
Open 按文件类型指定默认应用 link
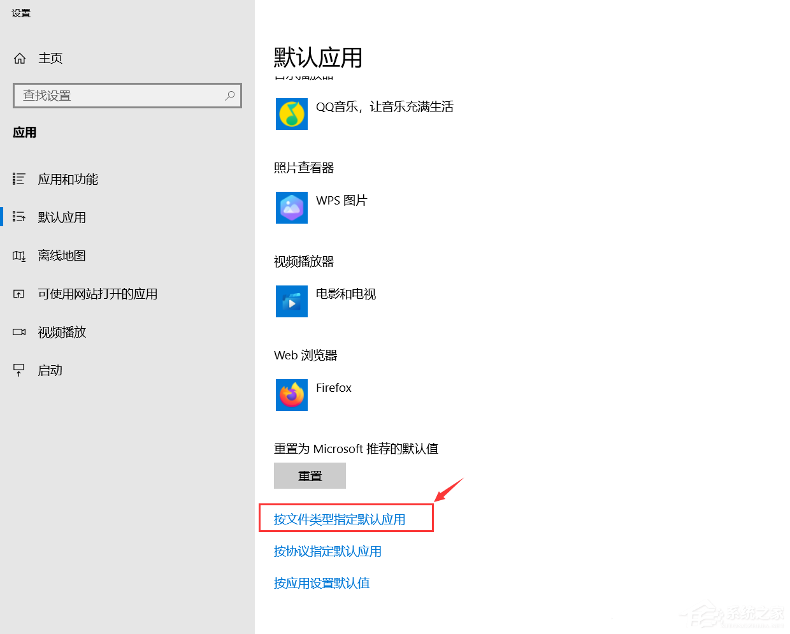point(340,519)
